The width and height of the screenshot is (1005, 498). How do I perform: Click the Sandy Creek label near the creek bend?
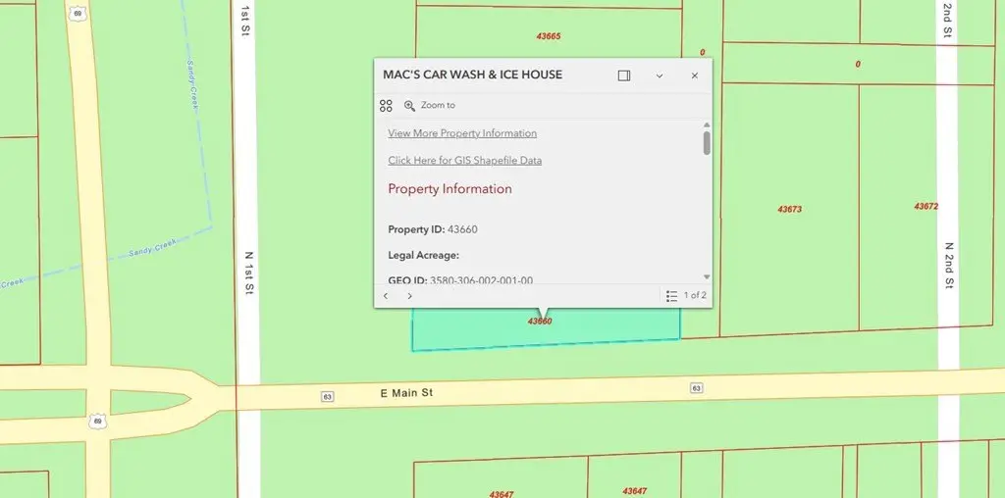point(152,248)
